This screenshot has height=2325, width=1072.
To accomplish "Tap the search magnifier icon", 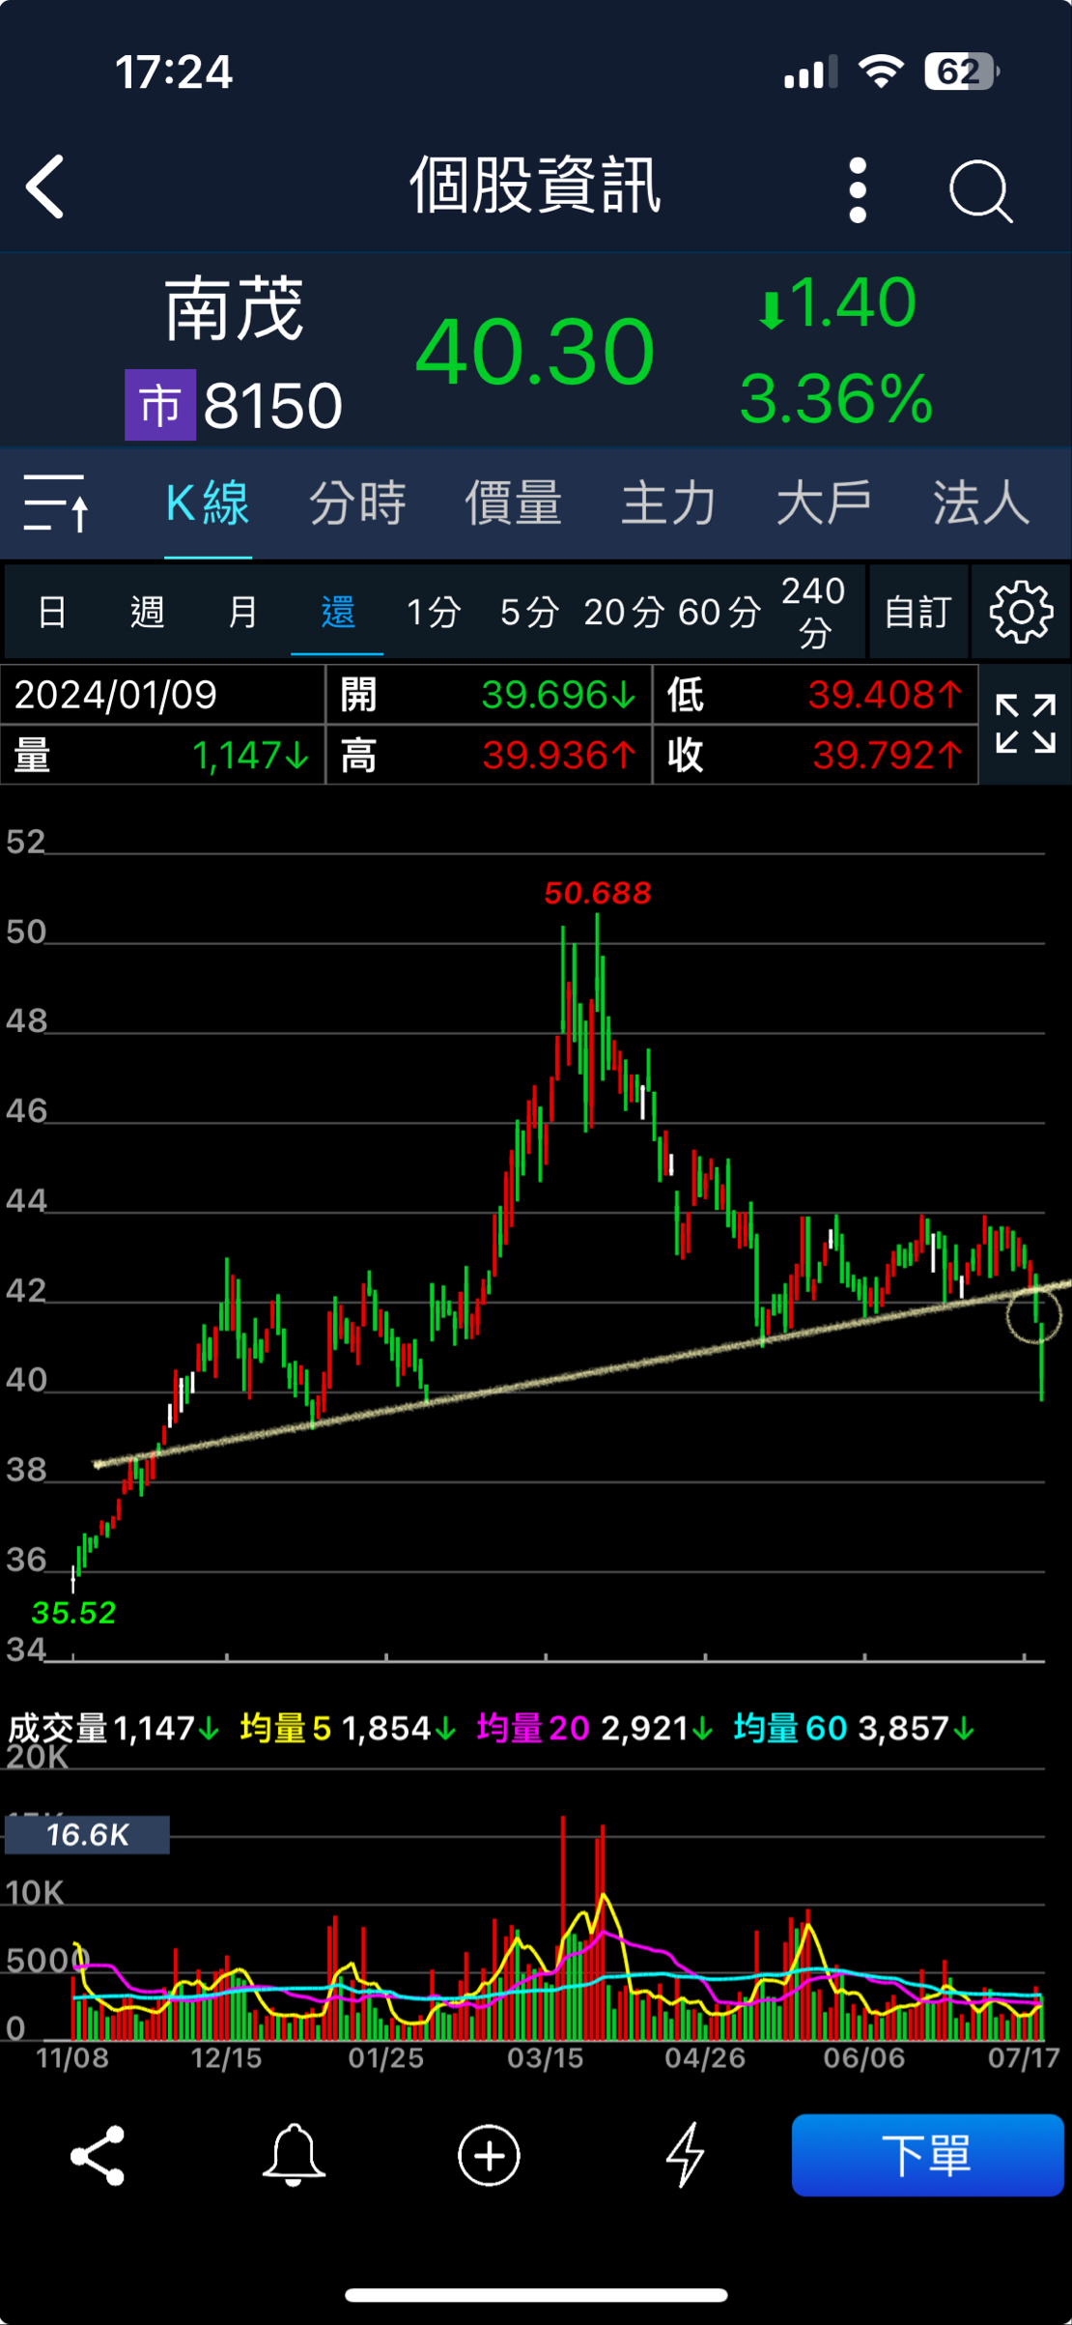I will click(x=979, y=190).
